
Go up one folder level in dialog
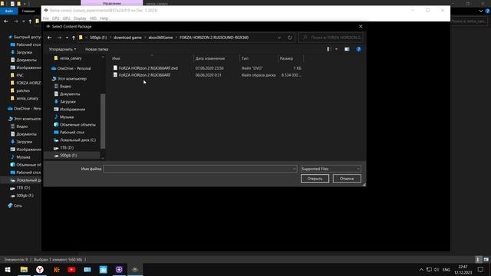coord(74,38)
